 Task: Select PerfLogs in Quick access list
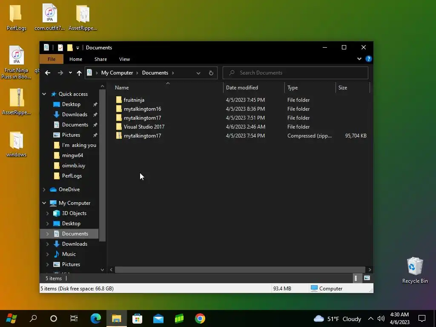pos(72,176)
